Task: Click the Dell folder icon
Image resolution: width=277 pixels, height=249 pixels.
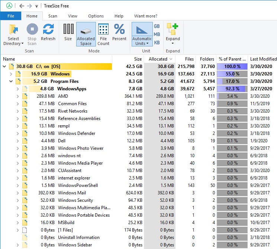Action: pos(25,141)
